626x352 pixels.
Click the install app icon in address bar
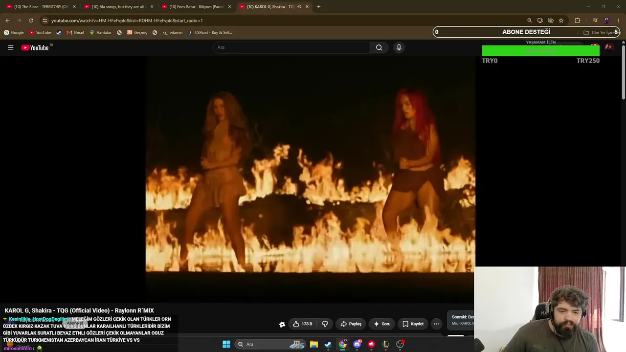[x=540, y=21]
